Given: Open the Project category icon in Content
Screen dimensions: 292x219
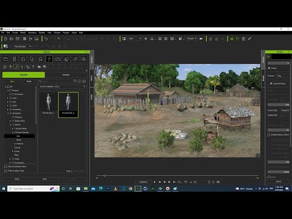Looking at the screenshot, I should point(5,59).
